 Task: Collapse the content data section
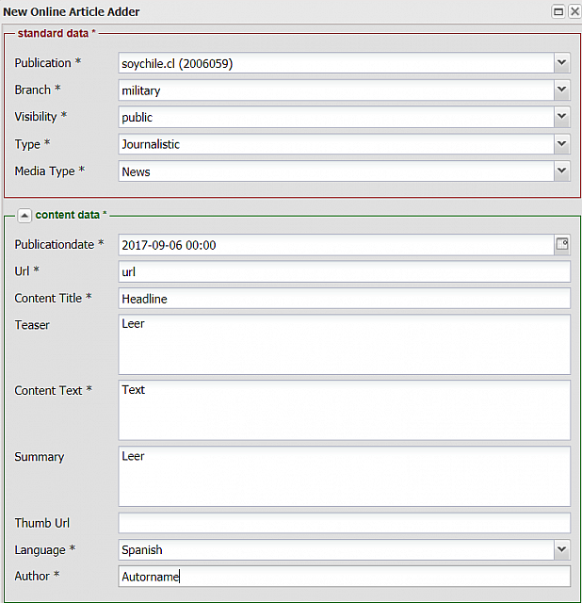click(x=24, y=216)
